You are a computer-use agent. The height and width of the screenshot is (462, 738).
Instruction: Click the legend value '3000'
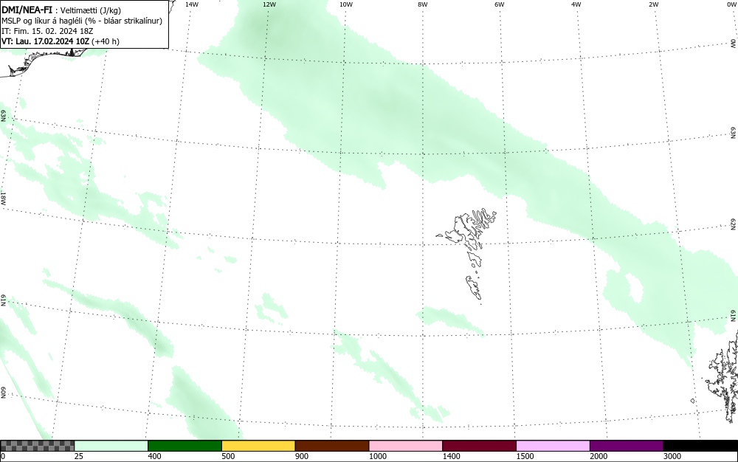[x=672, y=456]
